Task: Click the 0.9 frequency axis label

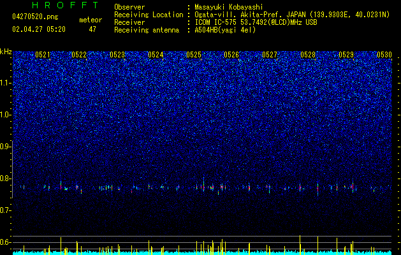Action: click(6, 147)
